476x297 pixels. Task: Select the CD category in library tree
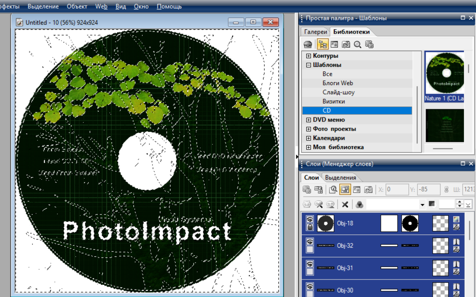tap(357, 110)
